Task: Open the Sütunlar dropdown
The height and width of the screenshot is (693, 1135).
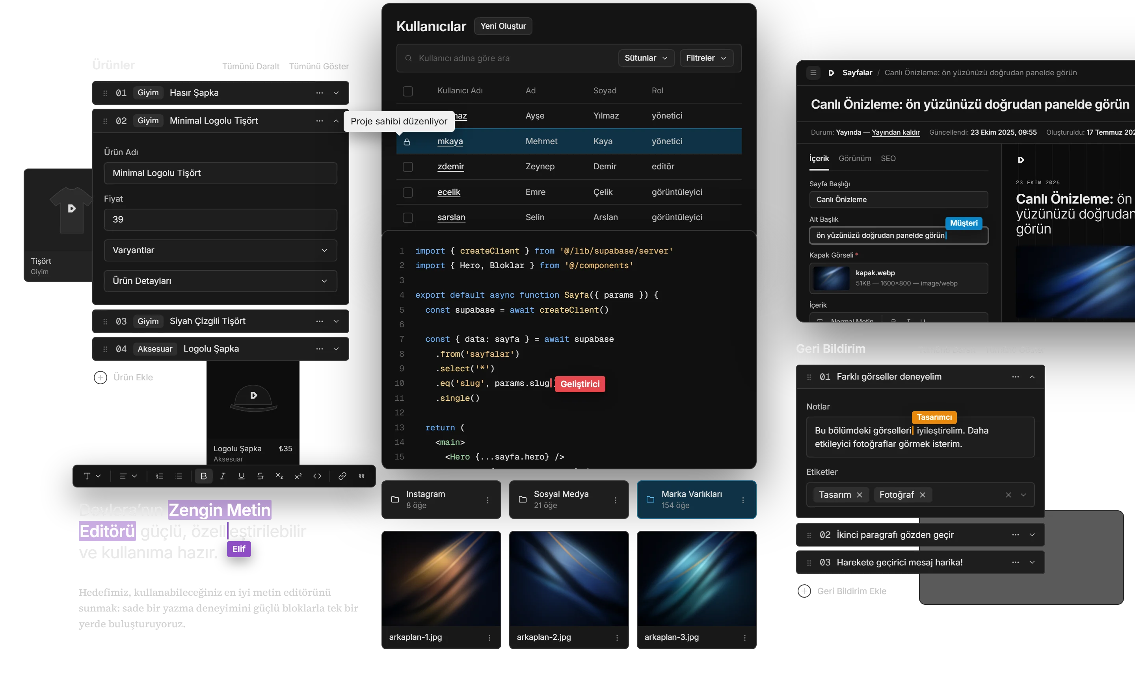Action: point(646,58)
